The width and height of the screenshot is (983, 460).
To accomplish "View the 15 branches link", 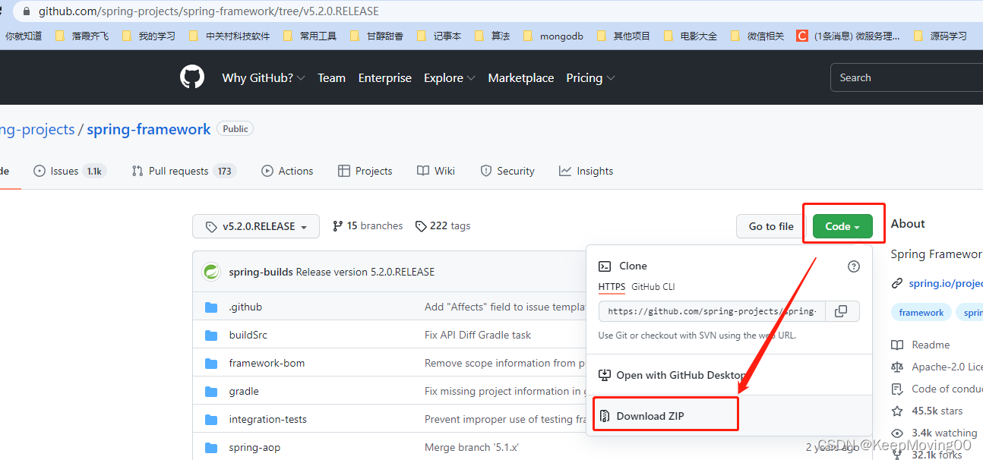I will [x=368, y=225].
